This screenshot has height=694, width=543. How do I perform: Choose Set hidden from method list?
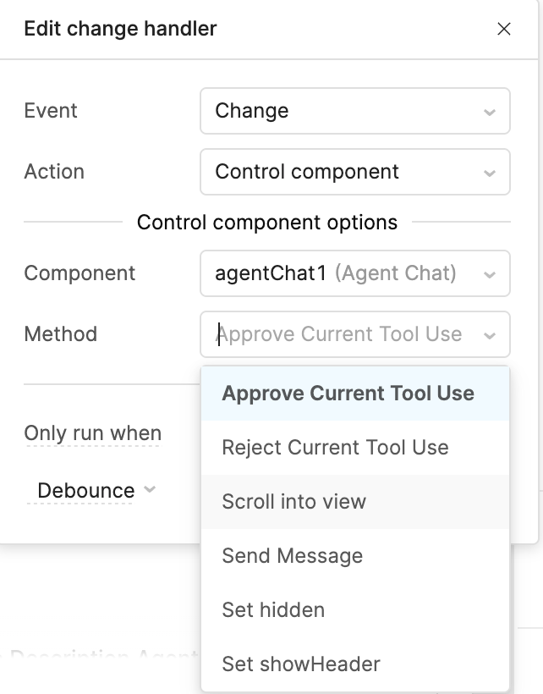point(272,610)
